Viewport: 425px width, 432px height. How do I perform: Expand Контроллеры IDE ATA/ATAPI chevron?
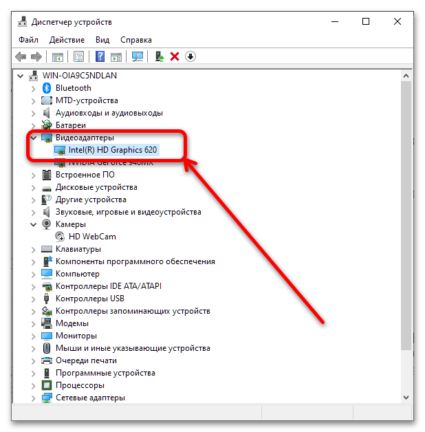[33, 287]
